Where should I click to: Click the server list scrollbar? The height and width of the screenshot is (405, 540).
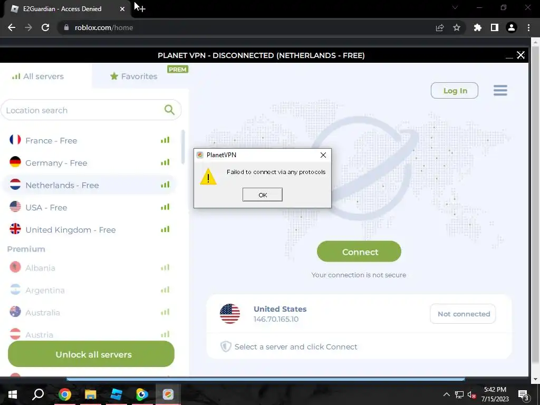(x=183, y=147)
